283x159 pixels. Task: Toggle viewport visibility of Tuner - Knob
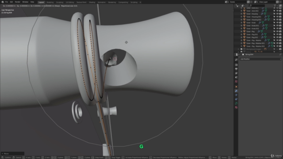pos(277,23)
